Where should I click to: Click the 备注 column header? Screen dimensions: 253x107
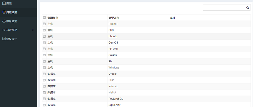(x=173, y=18)
